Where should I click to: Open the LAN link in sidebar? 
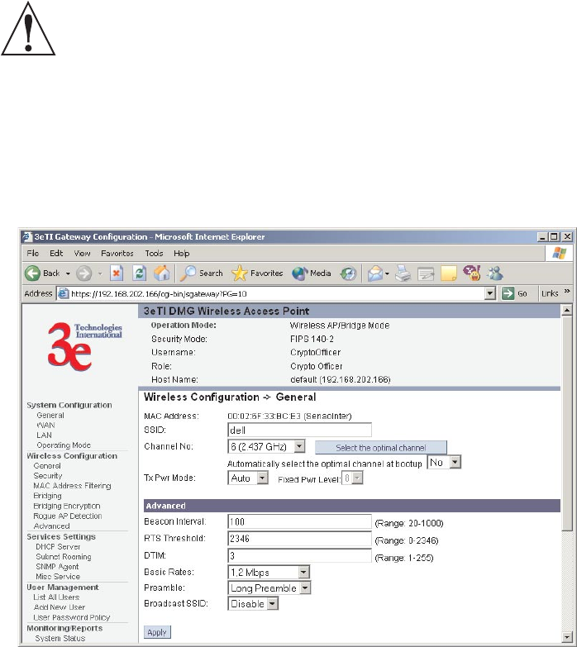pos(44,435)
